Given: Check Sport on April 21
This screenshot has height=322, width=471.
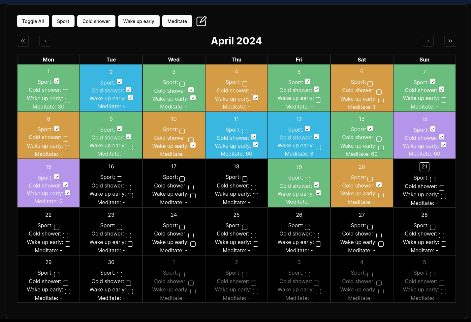Looking at the screenshot, I should pos(433,180).
